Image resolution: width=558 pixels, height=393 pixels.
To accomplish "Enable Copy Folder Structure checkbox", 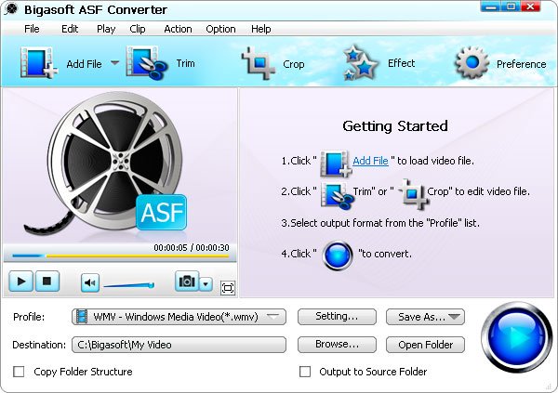I will coord(19,372).
